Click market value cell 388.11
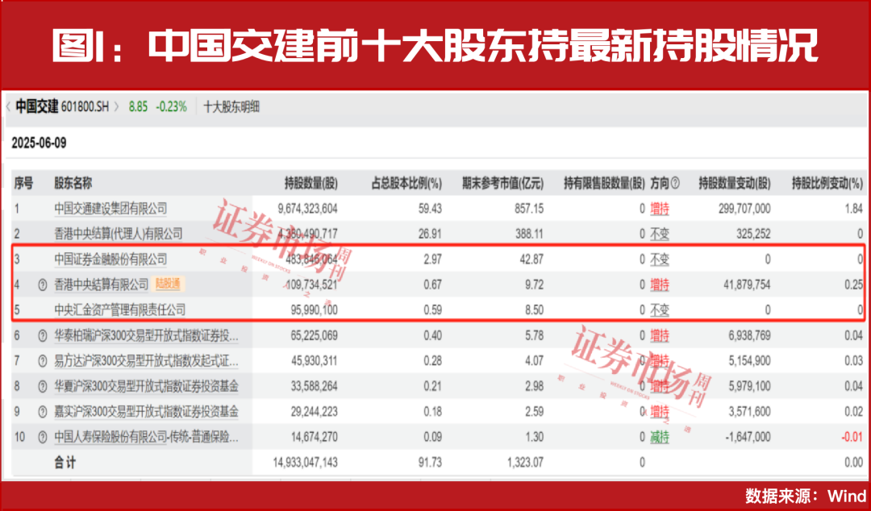The image size is (871, 511). tap(529, 234)
